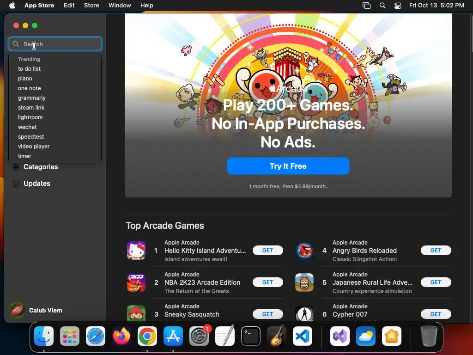Click the date and time in menu bar
This screenshot has height=355, width=473.
pos(437,6)
